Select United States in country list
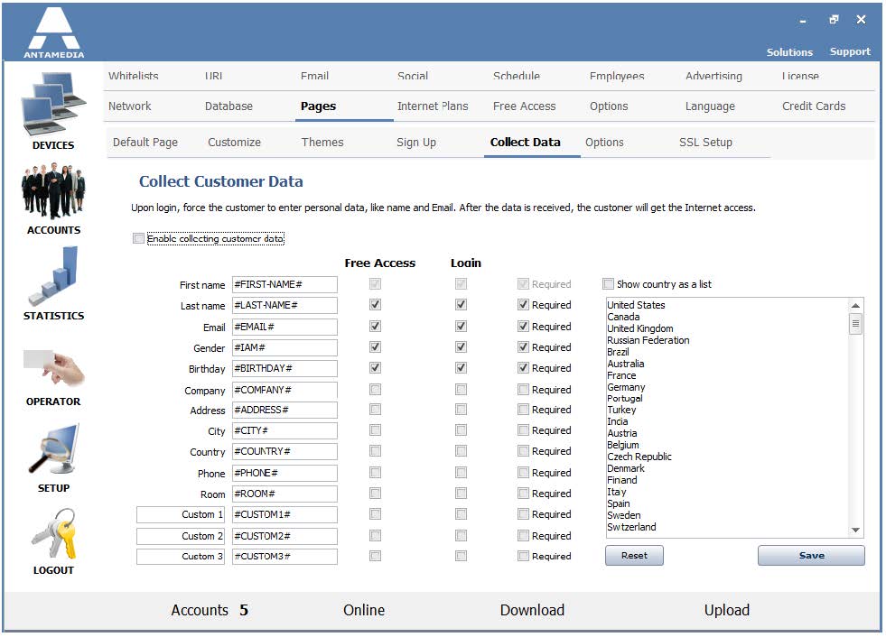This screenshot has height=637, width=886. click(x=636, y=305)
